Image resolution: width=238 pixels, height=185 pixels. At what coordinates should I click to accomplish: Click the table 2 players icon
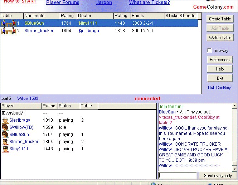point(9,31)
